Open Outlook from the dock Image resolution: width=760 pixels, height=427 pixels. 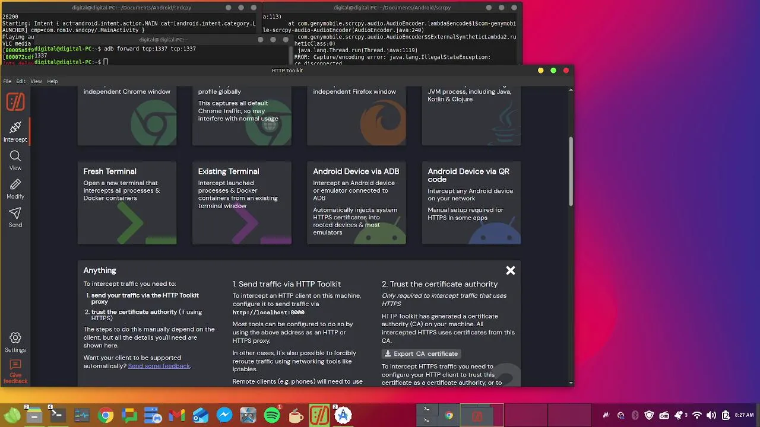201,416
